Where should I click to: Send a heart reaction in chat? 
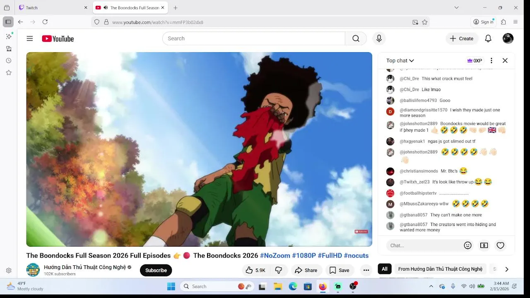pyautogui.click(x=500, y=245)
